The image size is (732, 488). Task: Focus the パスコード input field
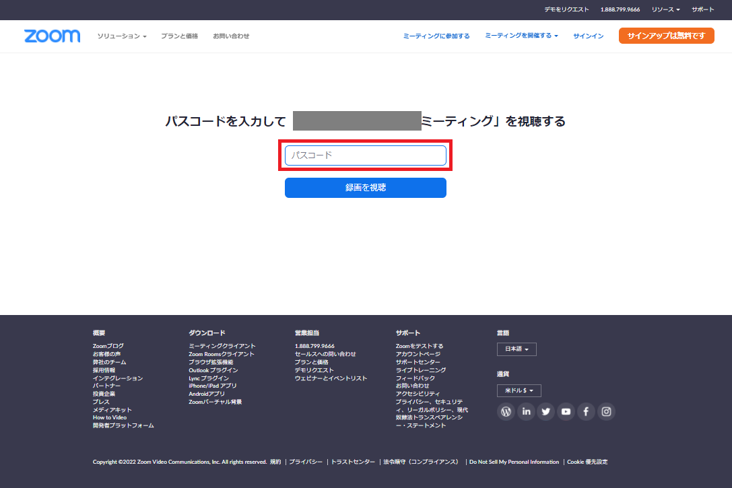pos(365,155)
